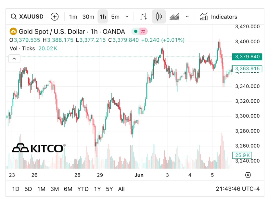Click the +0.240 (+0.01%) change value

tap(163, 40)
